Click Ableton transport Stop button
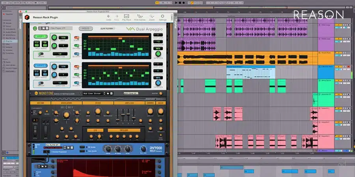Image resolution: width=355 pixels, height=177 pixels. point(180,3)
